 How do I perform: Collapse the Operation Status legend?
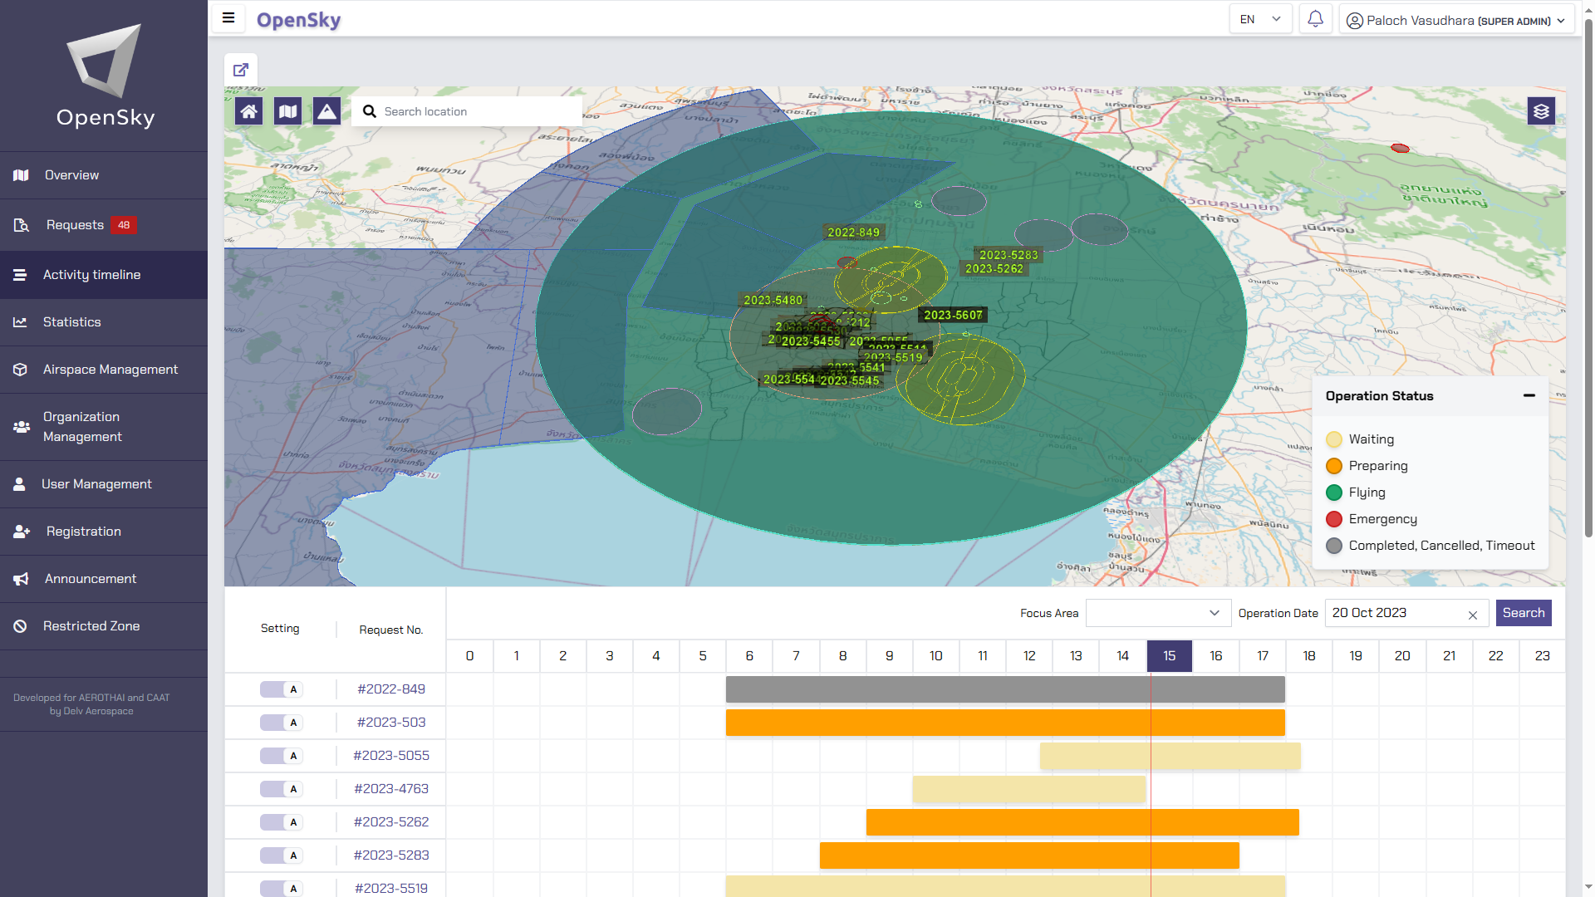pyautogui.click(x=1529, y=396)
